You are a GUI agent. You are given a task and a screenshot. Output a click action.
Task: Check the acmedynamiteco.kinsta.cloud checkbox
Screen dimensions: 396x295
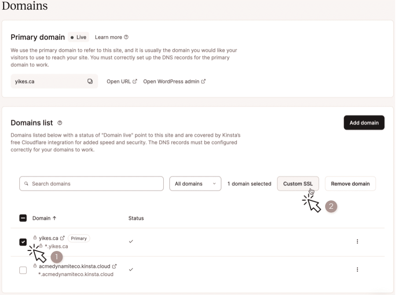(23, 270)
